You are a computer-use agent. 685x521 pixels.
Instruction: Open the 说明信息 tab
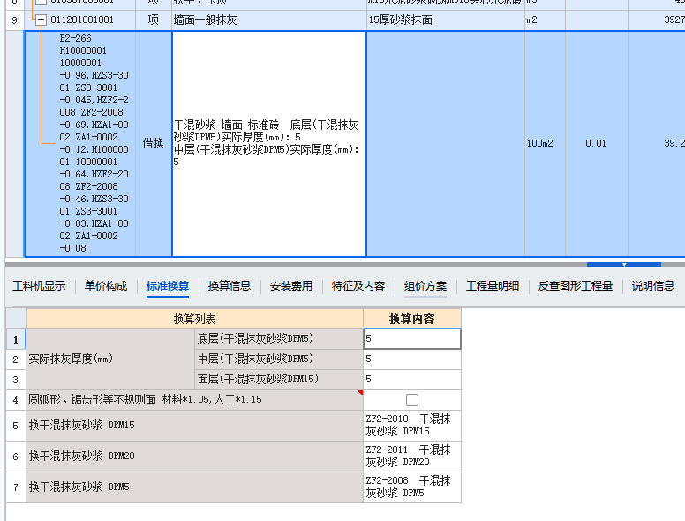pos(652,286)
